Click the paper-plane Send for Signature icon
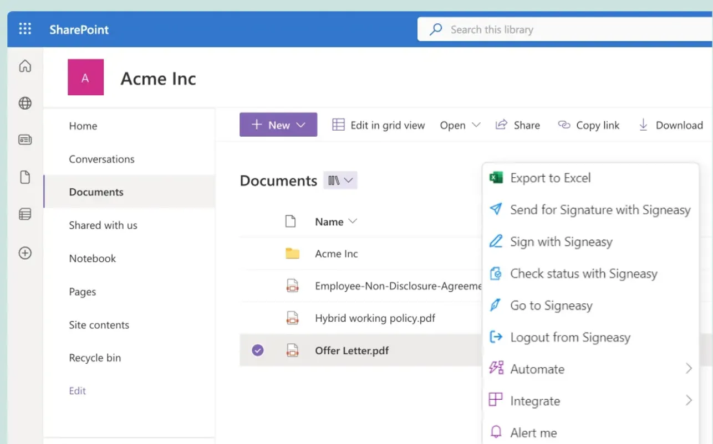The height and width of the screenshot is (444, 713). click(495, 209)
